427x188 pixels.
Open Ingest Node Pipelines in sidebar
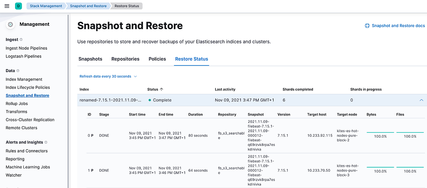pos(26,48)
